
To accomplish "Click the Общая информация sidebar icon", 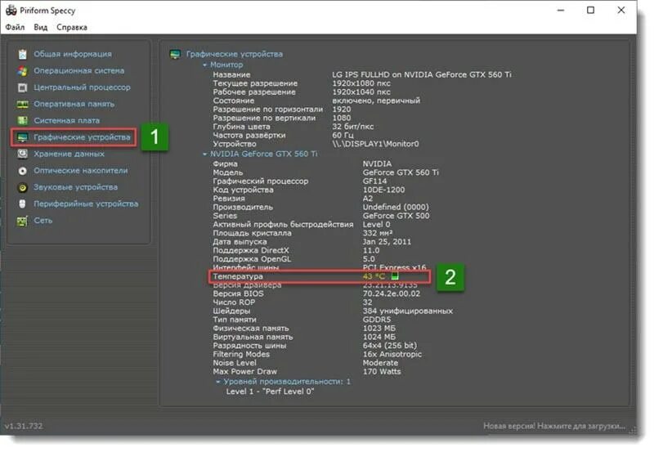I will pos(23,54).
